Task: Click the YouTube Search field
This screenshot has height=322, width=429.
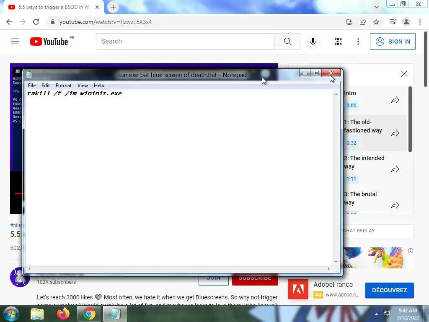Action: (185, 42)
